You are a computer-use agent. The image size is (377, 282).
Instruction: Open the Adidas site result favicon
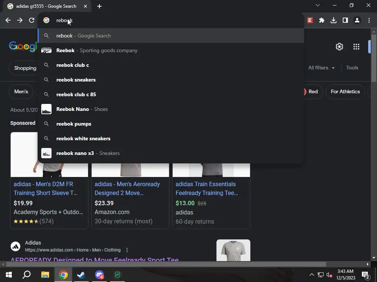(x=15, y=246)
